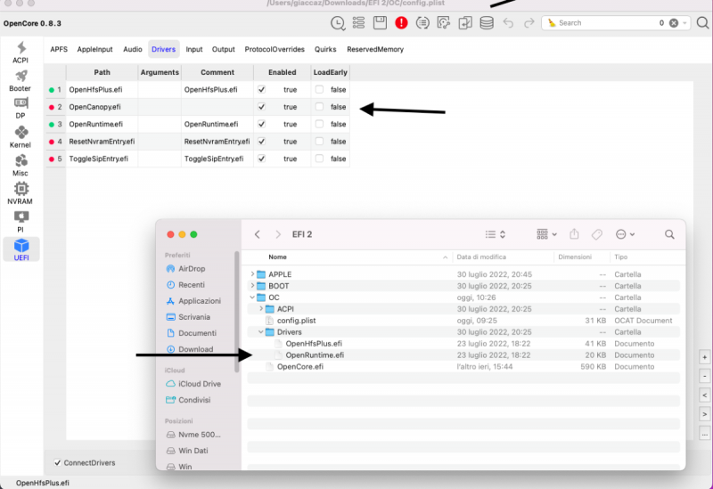This screenshot has height=489, width=713.
Task: Click the magnifier icon beside search field
Action: (703, 23)
